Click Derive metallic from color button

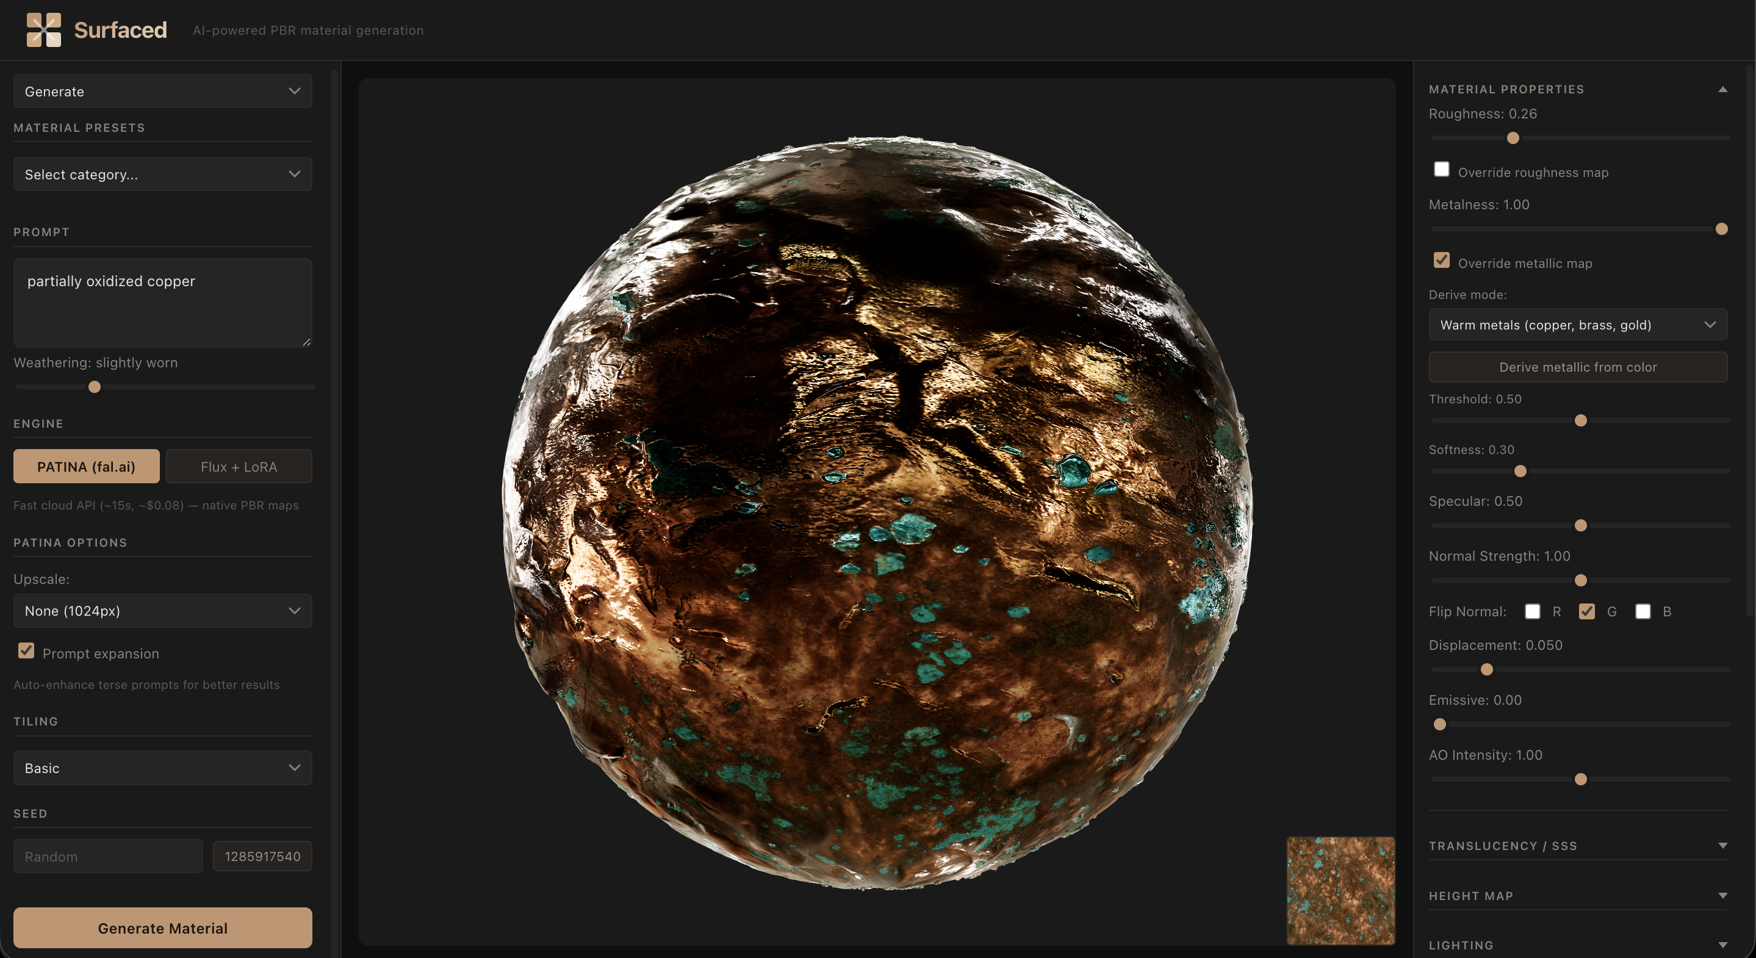coord(1577,367)
